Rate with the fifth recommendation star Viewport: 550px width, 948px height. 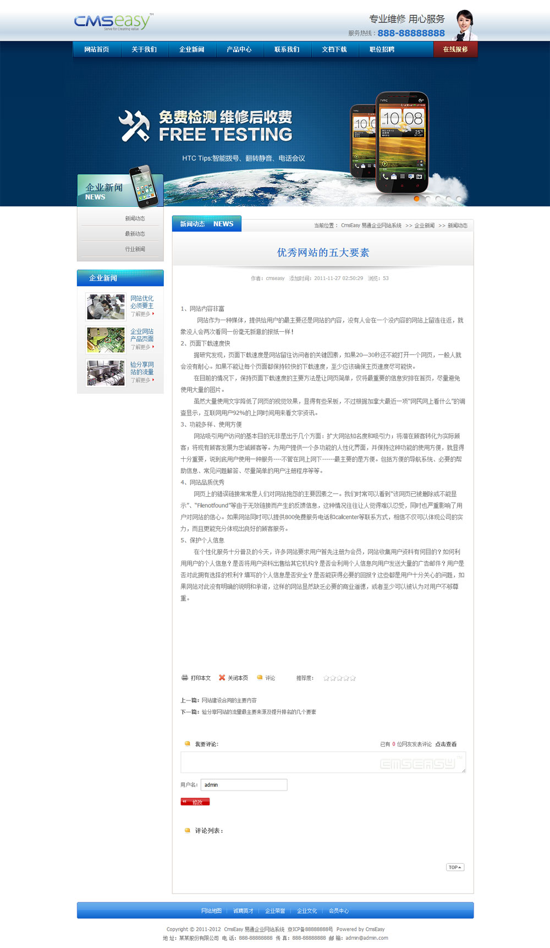(353, 678)
